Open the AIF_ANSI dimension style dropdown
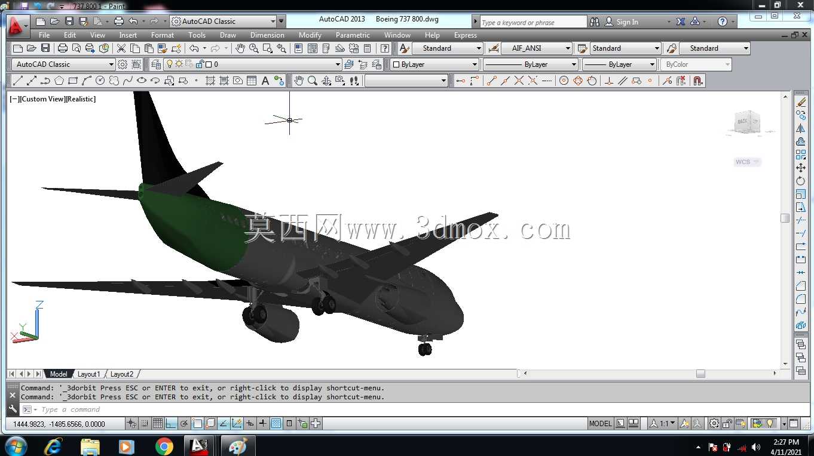Screen dimensions: 814x456 537,48
